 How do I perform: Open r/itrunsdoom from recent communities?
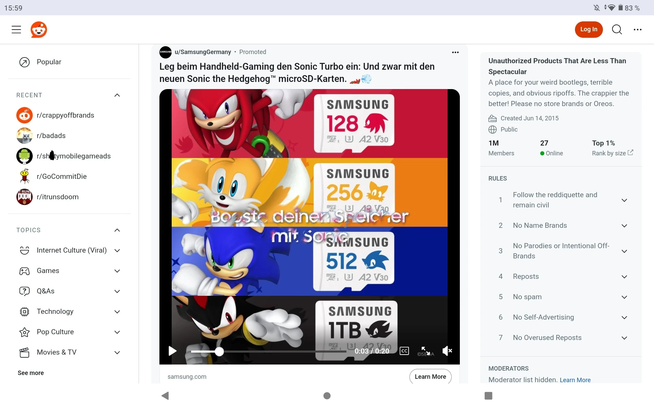(58, 197)
